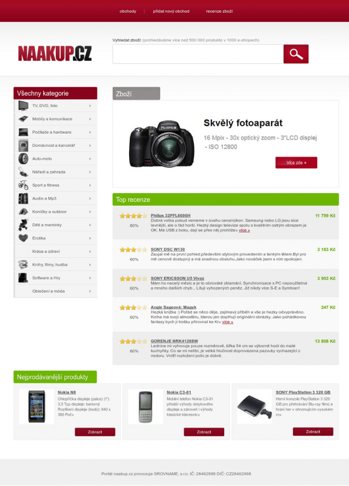Expand the Oblečení a móda arrow
The image size is (349, 486).
pyautogui.click(x=90, y=291)
